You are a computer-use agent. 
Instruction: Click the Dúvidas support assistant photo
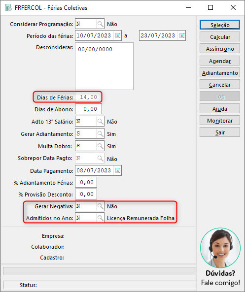tap(220, 248)
